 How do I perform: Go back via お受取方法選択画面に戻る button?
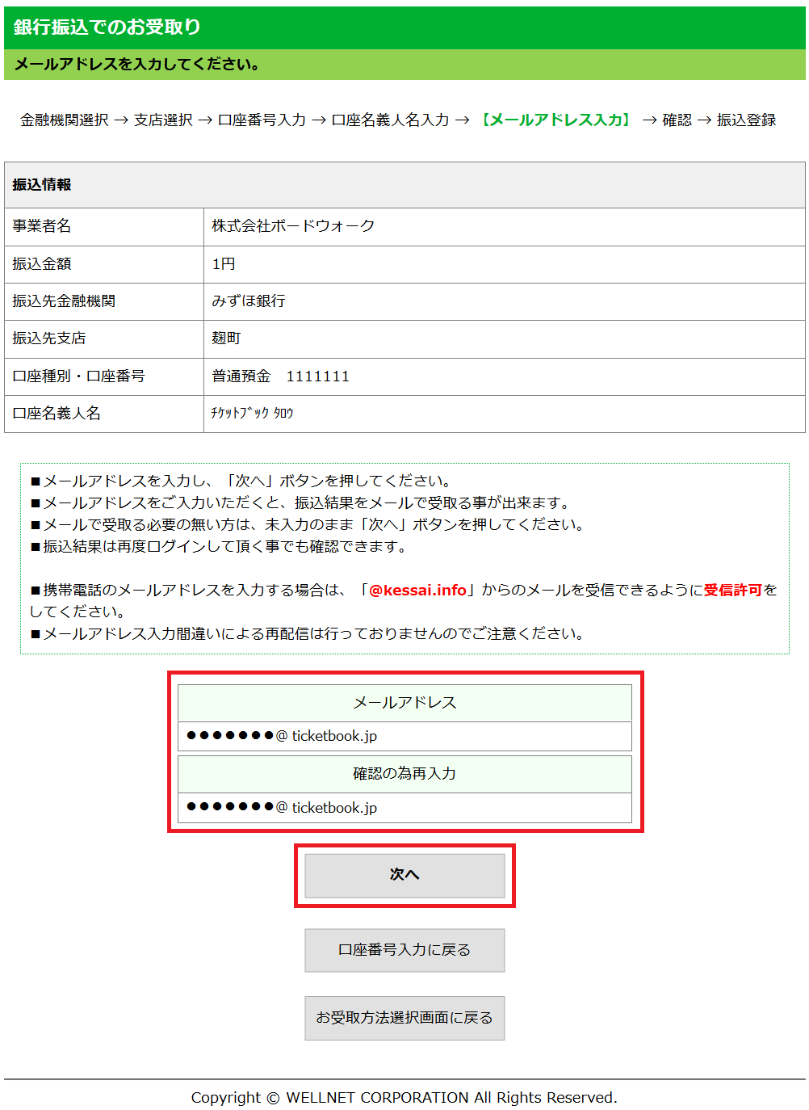pos(404,1018)
